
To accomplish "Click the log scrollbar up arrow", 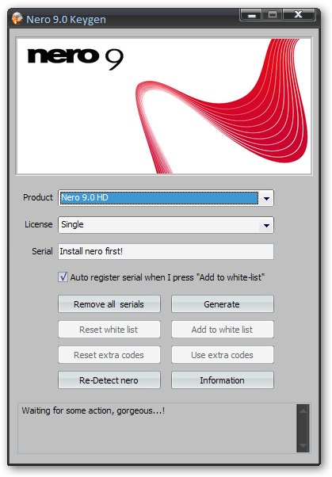I will pos(303,411).
